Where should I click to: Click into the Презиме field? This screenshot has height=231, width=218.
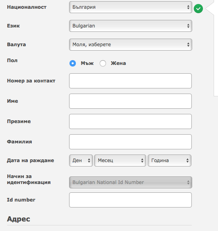pyautogui.click(x=131, y=121)
